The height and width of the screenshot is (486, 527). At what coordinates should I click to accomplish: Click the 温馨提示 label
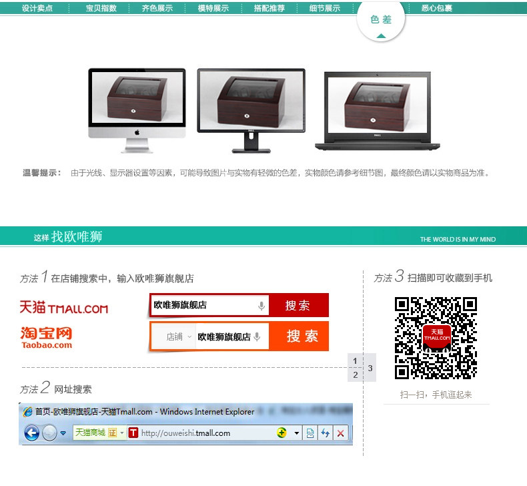(42, 173)
